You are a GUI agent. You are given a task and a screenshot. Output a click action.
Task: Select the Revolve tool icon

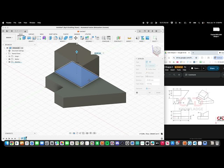(x=29, y=38)
